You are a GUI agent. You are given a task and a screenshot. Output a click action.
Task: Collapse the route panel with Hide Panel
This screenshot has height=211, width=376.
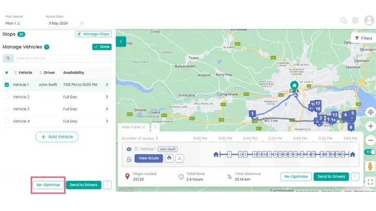(134, 127)
